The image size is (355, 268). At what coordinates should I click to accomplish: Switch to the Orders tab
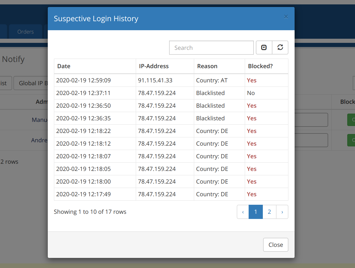coord(25,31)
